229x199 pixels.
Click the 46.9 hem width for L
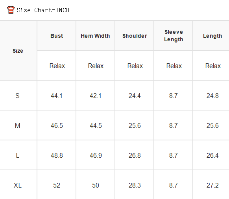[96, 155]
